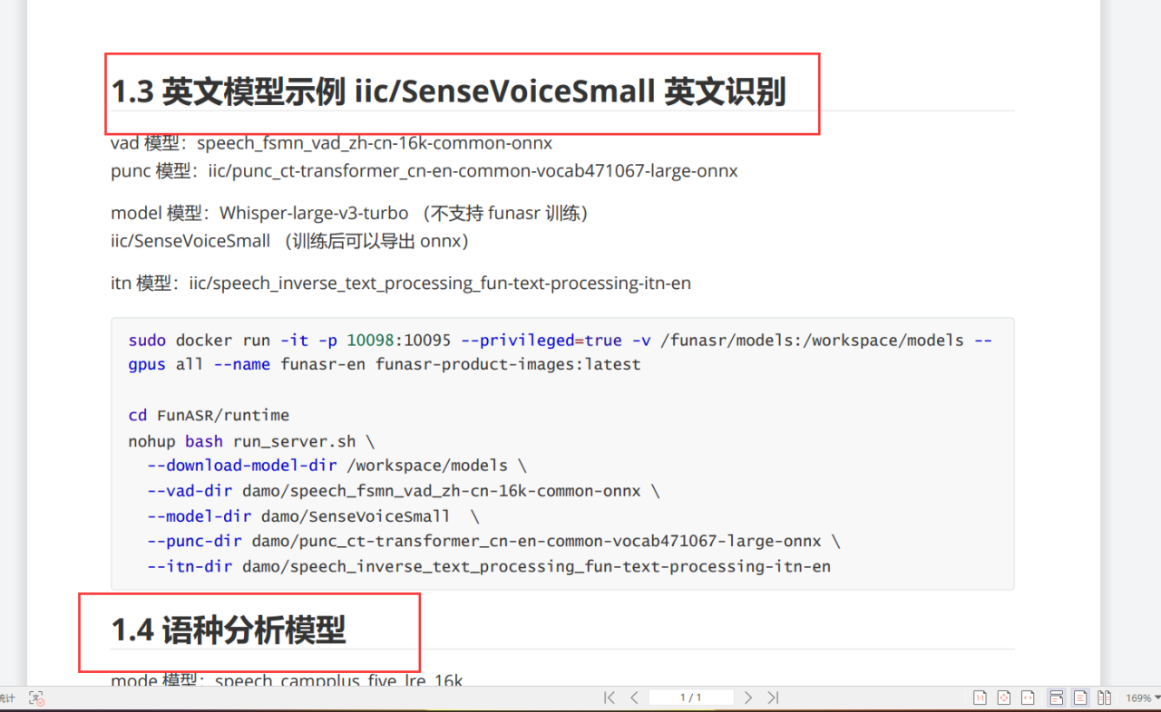Click code line cd FunASR/runtime
The image size is (1161, 712).
209,416
